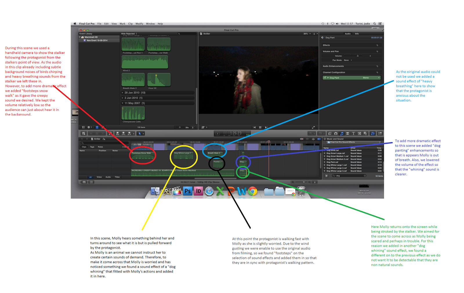Viewport: 464px width, 293px height.
Task: Open the Trash in the Dock
Action: tap(301, 191)
